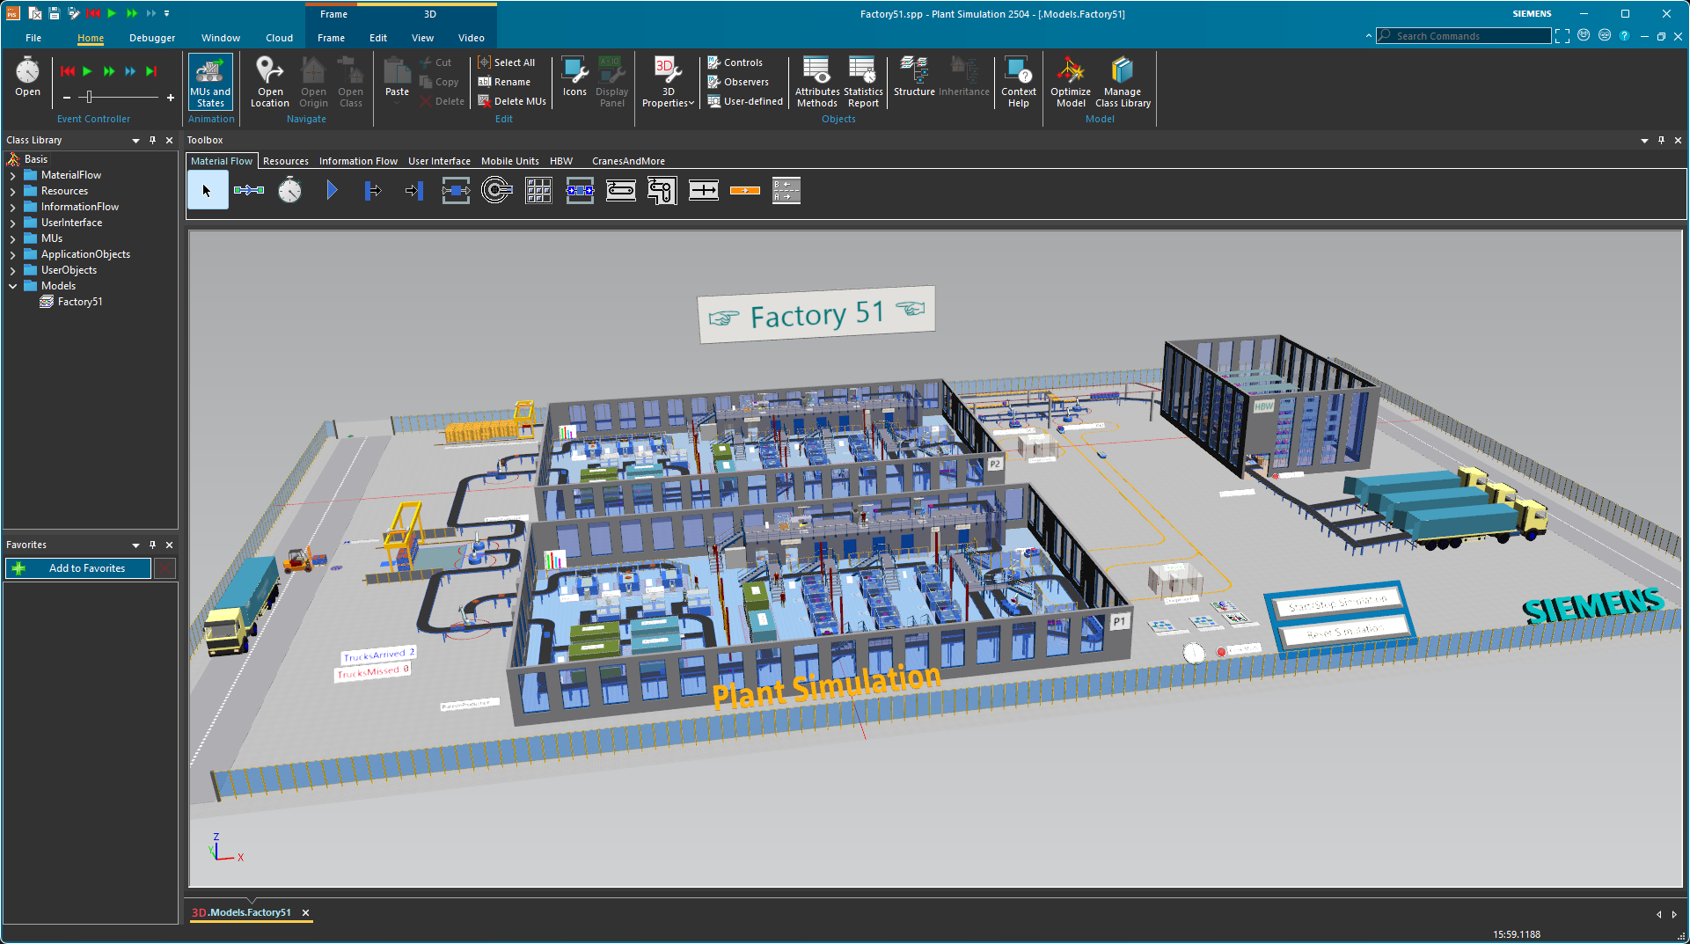Select the Connector tool in Material Flow toolbox
The image size is (1690, 944).
[x=249, y=189]
